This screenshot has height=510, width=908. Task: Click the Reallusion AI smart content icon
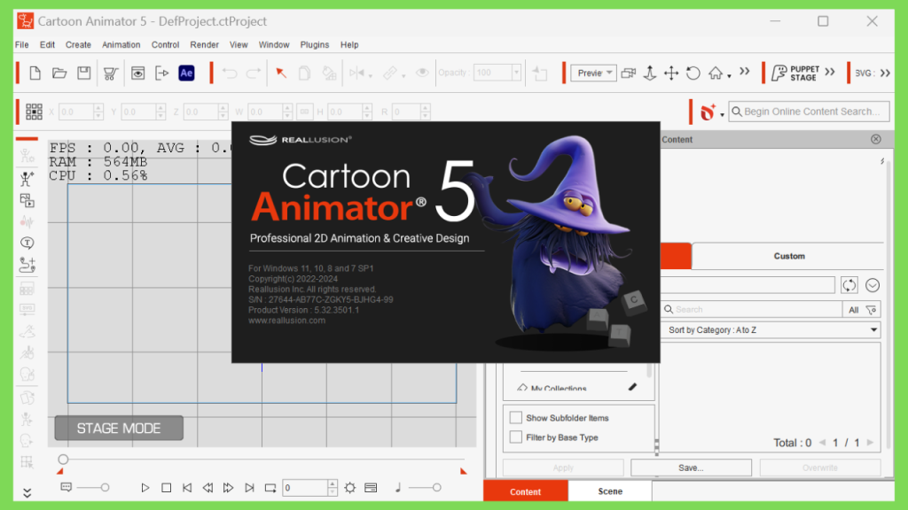click(x=708, y=112)
